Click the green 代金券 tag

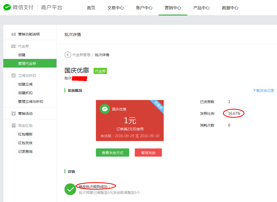(100, 71)
